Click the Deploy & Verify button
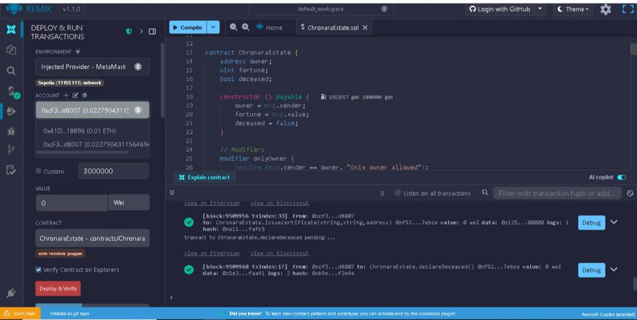The image size is (637, 320). 58,289
